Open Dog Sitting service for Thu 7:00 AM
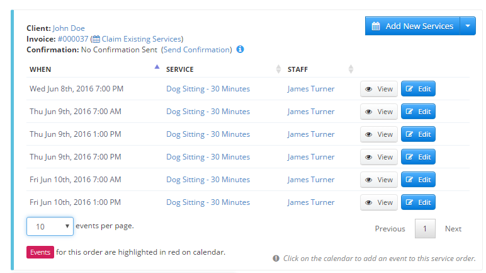The image size is (486, 273). pyautogui.click(x=208, y=112)
